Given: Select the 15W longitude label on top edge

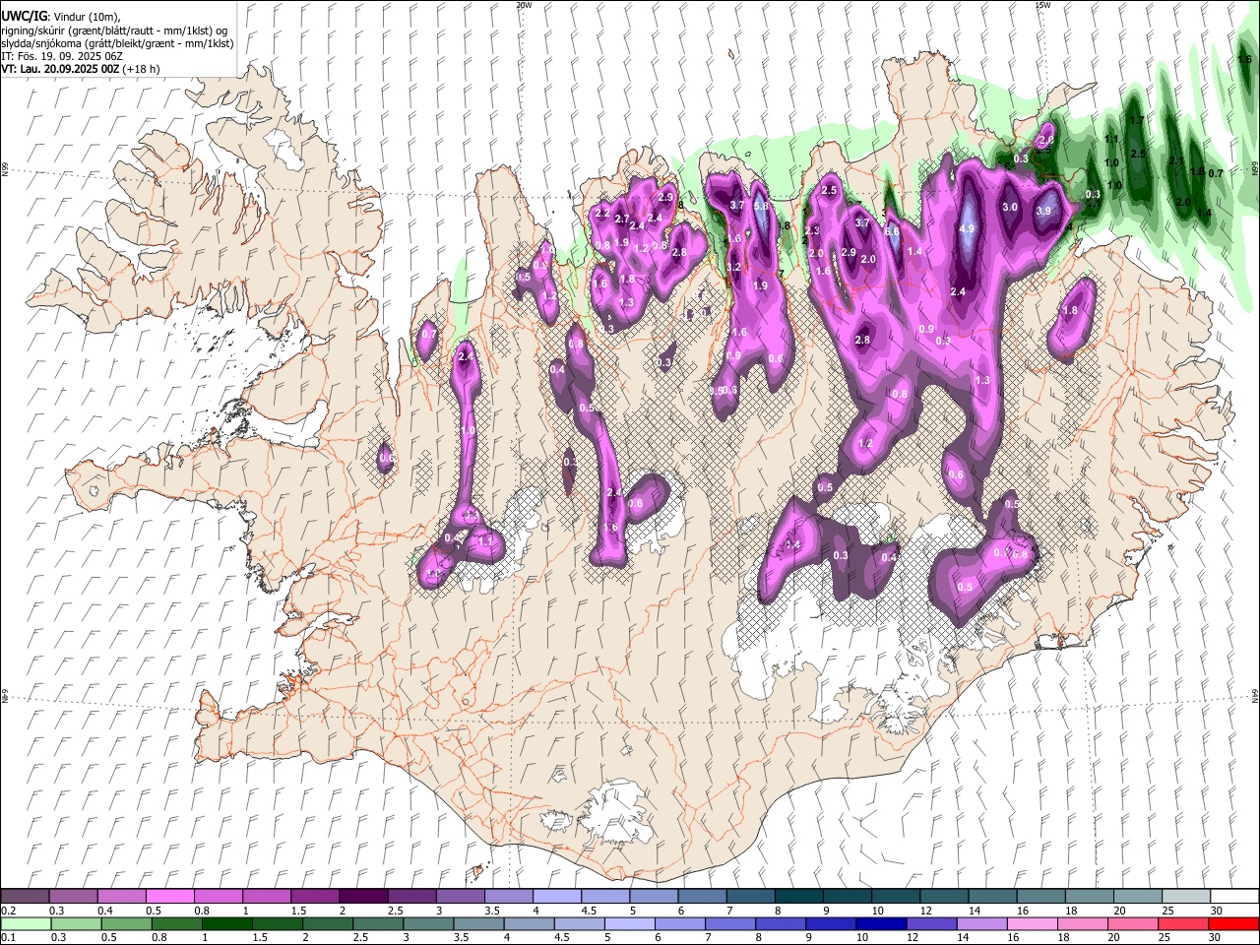Looking at the screenshot, I should pos(1042,5).
